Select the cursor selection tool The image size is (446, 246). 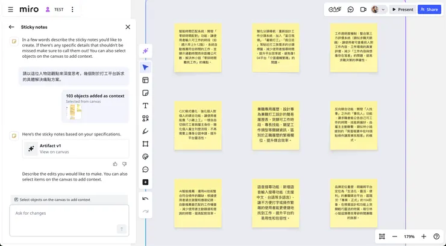[x=145, y=67]
